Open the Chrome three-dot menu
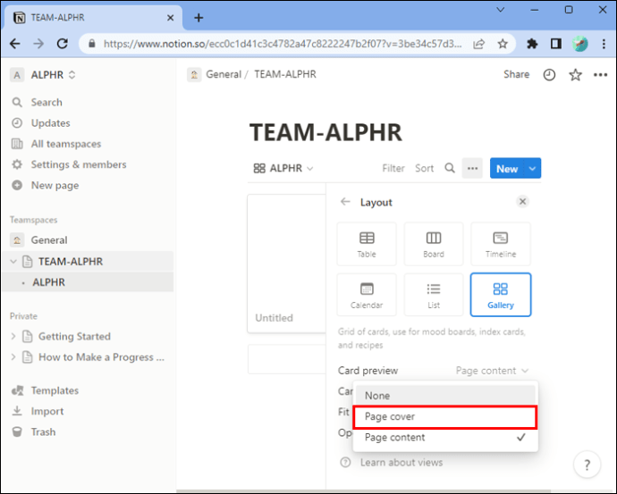 pyautogui.click(x=604, y=44)
